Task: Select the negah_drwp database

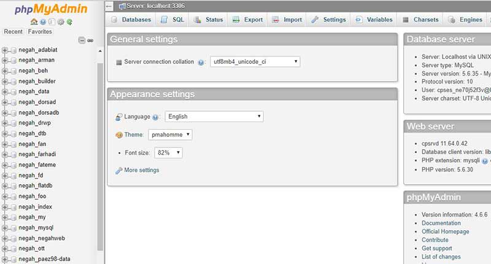Action: tap(34, 123)
